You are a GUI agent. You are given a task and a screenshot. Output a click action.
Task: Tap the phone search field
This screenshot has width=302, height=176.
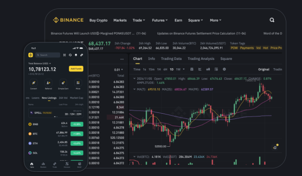coord(48,55)
